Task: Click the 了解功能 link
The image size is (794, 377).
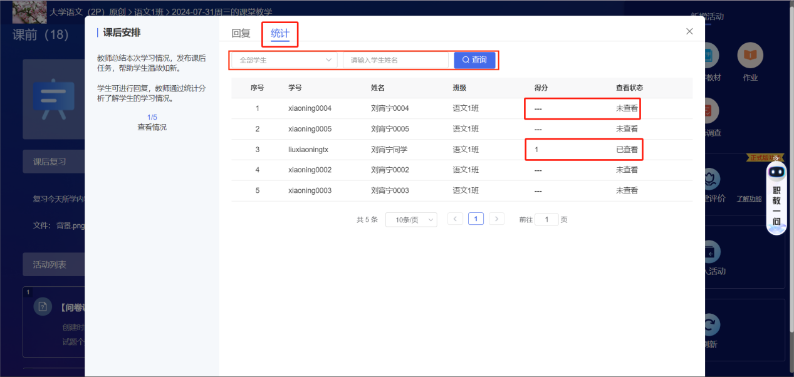Action: coord(748,199)
